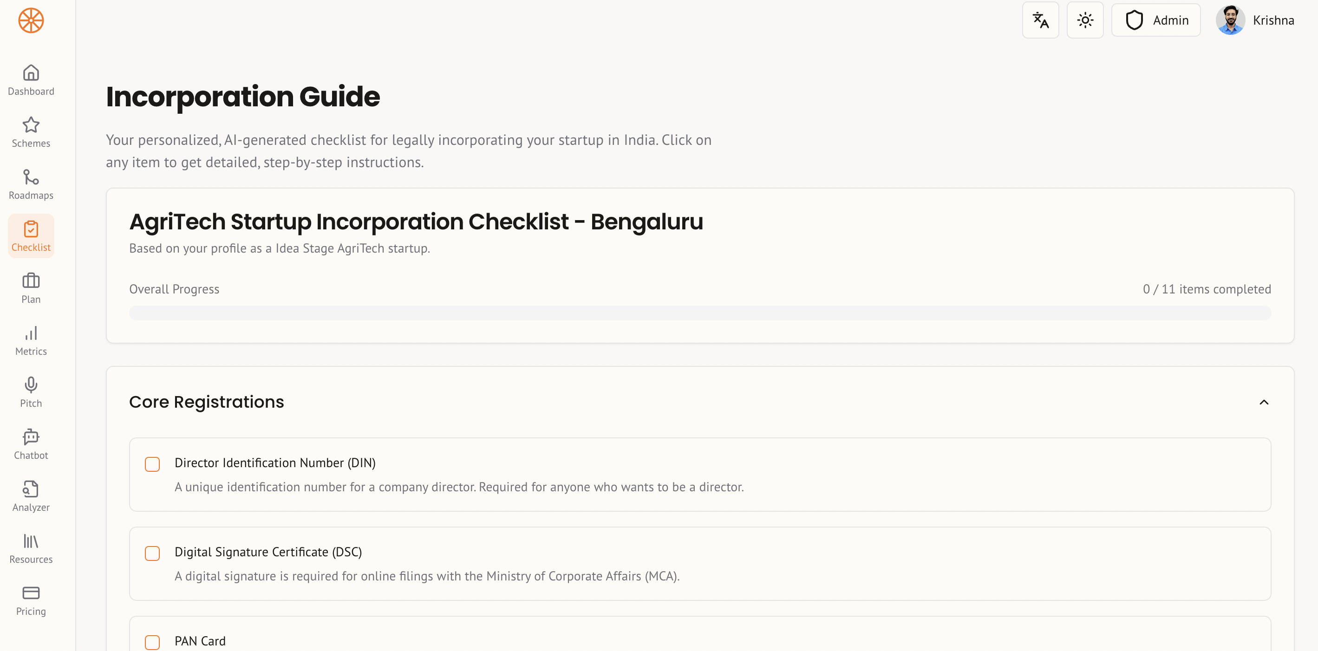Toggle the light/dark theme sun button
The height and width of the screenshot is (651, 1318).
(1085, 20)
